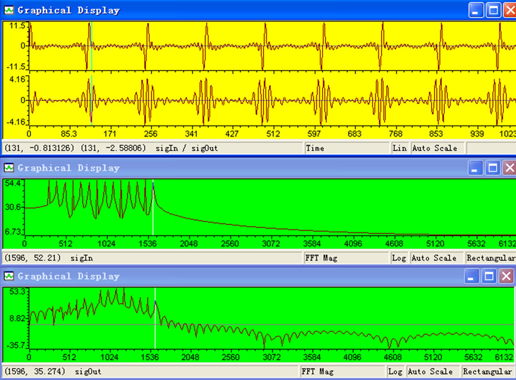Minimize the sigIn FFT Mag window
516x380 pixels.
(x=475, y=168)
